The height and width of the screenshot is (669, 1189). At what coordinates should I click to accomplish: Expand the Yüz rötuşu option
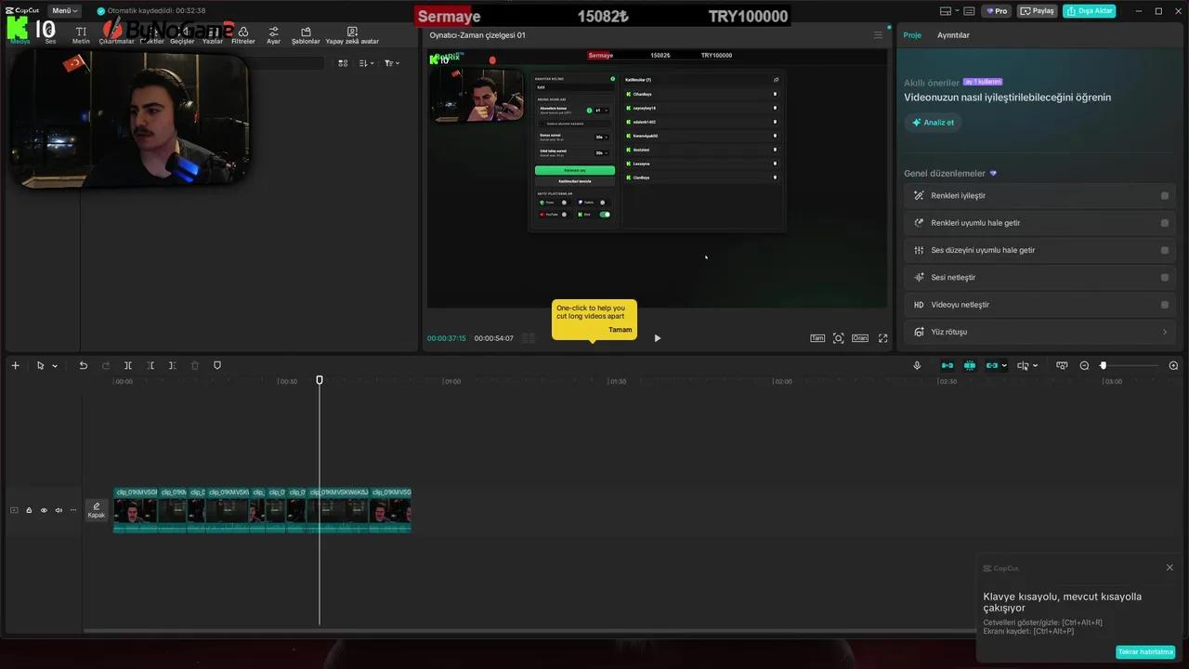point(1165,332)
